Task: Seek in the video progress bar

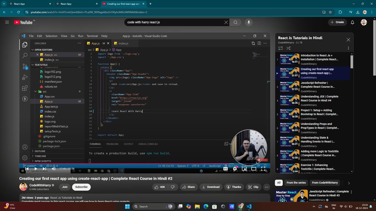Action: (x=144, y=164)
